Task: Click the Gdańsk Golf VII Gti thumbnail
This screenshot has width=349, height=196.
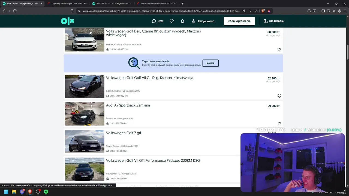Action: tap(85, 86)
